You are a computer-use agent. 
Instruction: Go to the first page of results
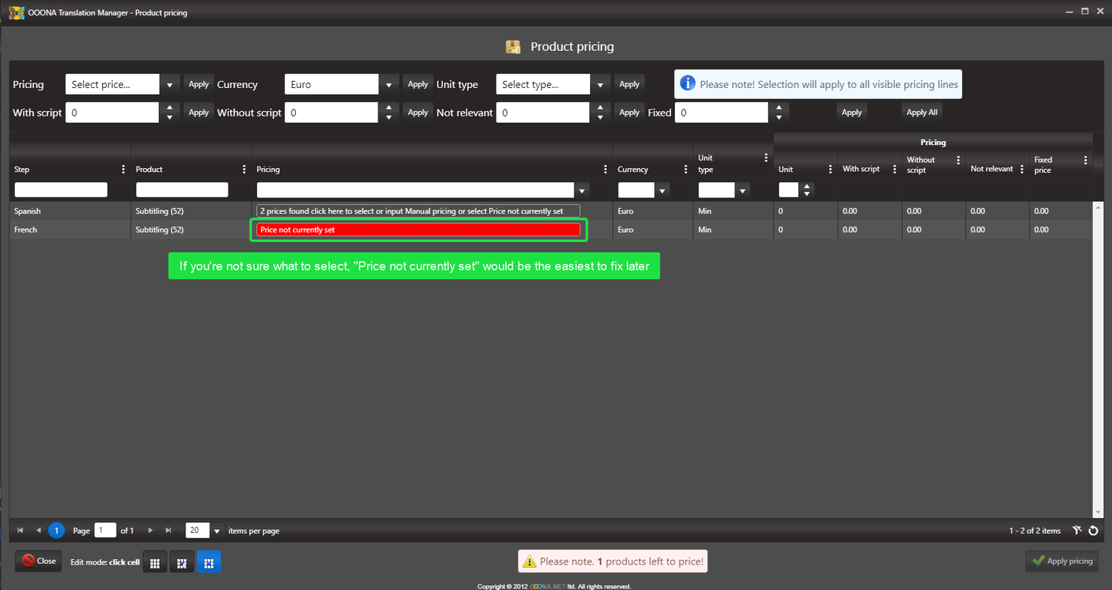(x=19, y=531)
